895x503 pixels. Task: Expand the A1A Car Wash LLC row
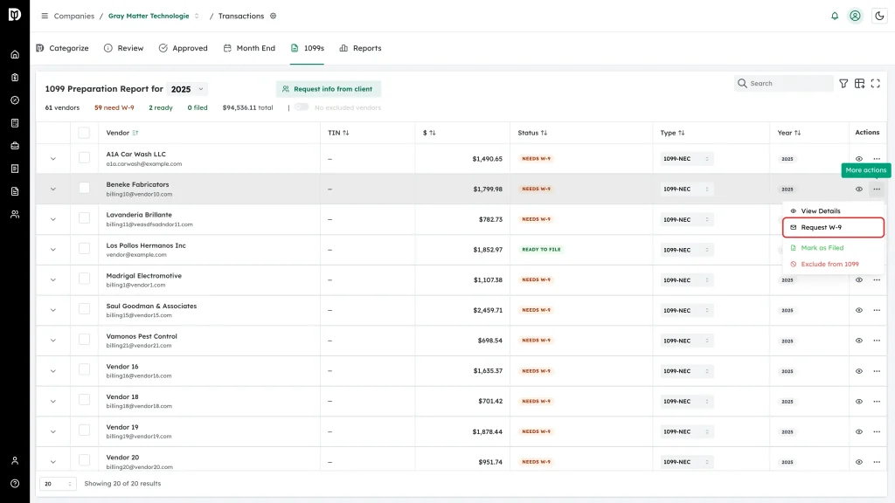[x=53, y=159]
